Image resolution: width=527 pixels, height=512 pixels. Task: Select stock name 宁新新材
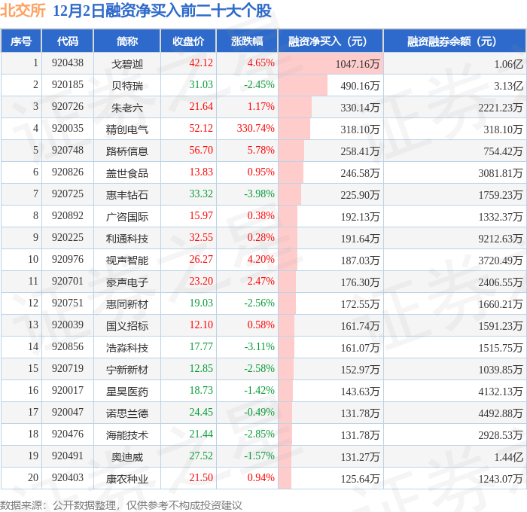tap(127, 370)
